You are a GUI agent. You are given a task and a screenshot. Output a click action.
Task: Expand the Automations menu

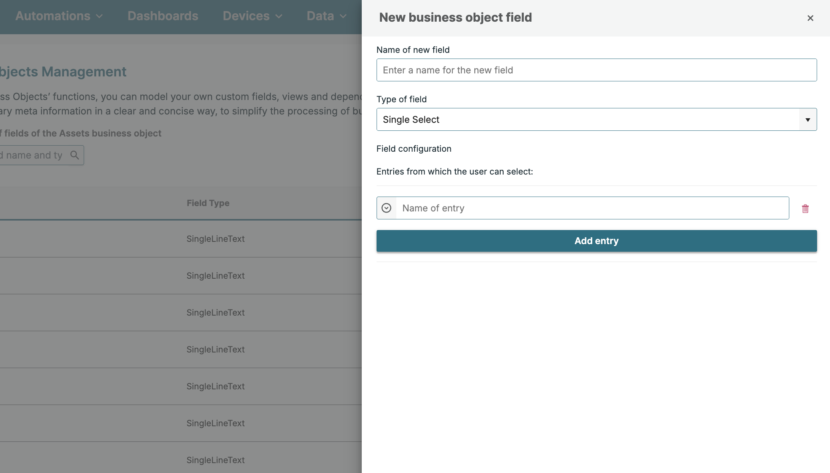pyautogui.click(x=53, y=16)
